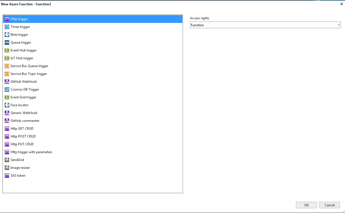Click the Blob trigger icon
The height and width of the screenshot is (213, 345).
point(7,35)
